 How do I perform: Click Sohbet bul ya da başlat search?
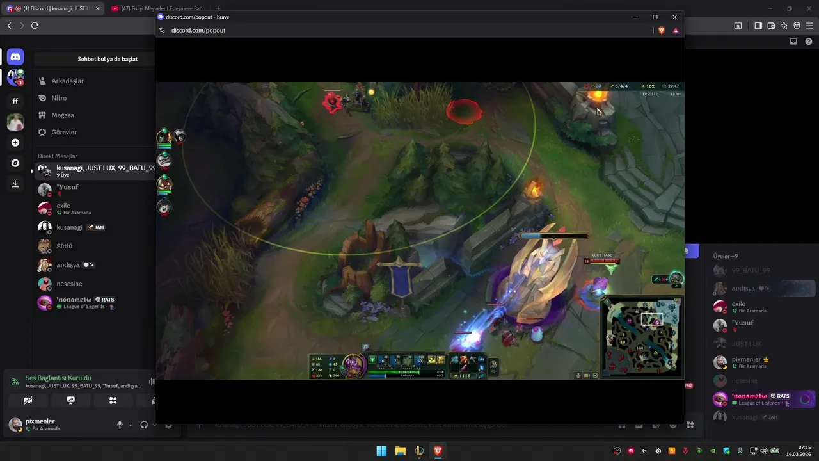(x=95, y=59)
